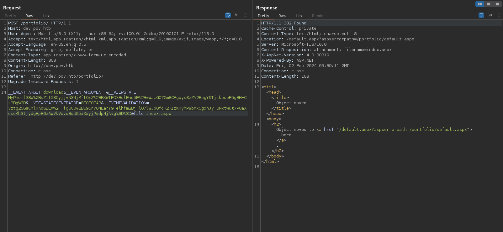Toggle word wrap icon in Response panel
This screenshot has height=232, width=503.
[x=481, y=15]
